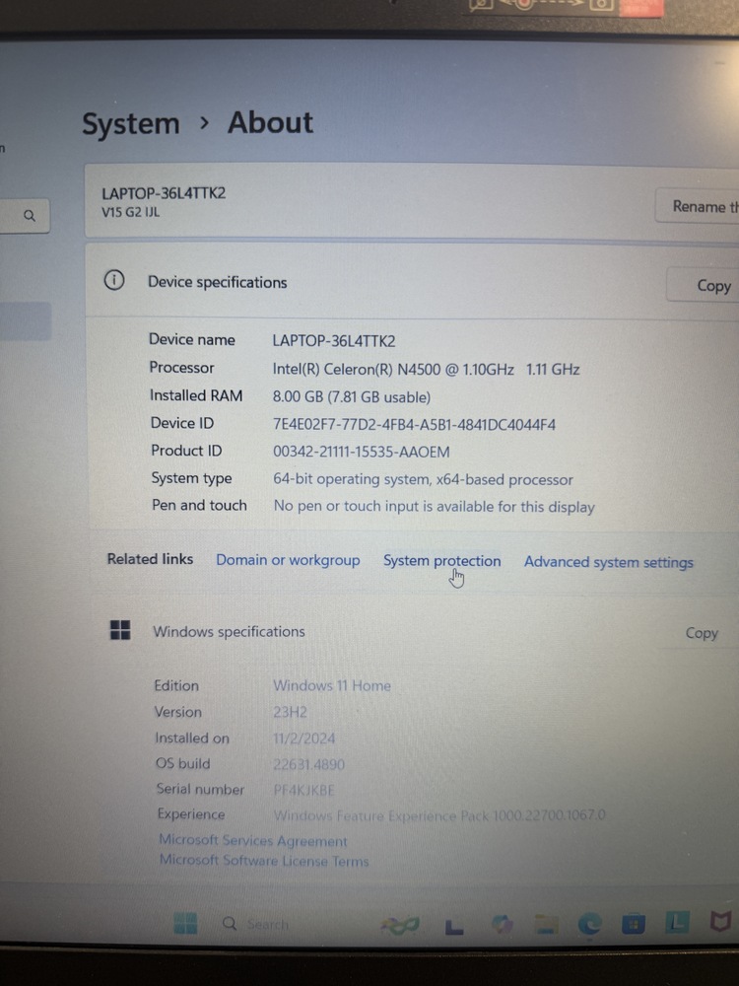Click the OS build value 22631.4890
This screenshot has width=739, height=986.
tap(308, 765)
